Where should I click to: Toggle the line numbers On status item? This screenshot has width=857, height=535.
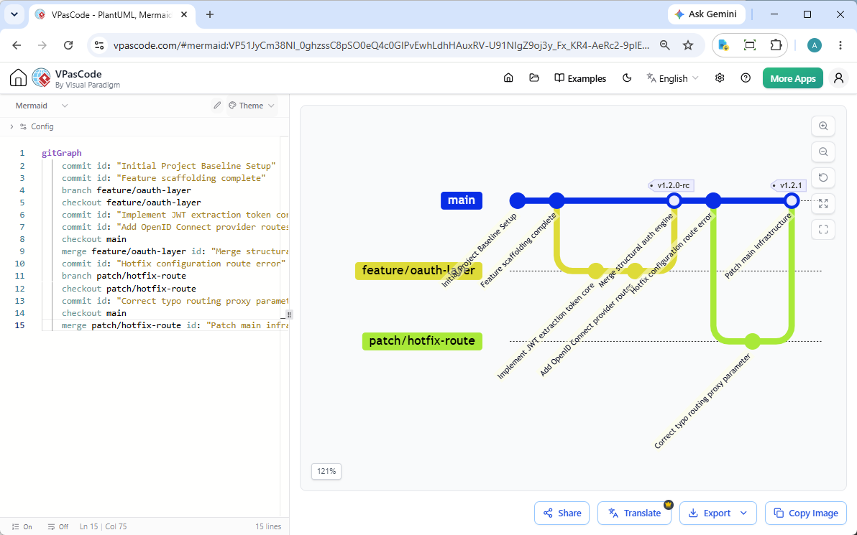[22, 527]
